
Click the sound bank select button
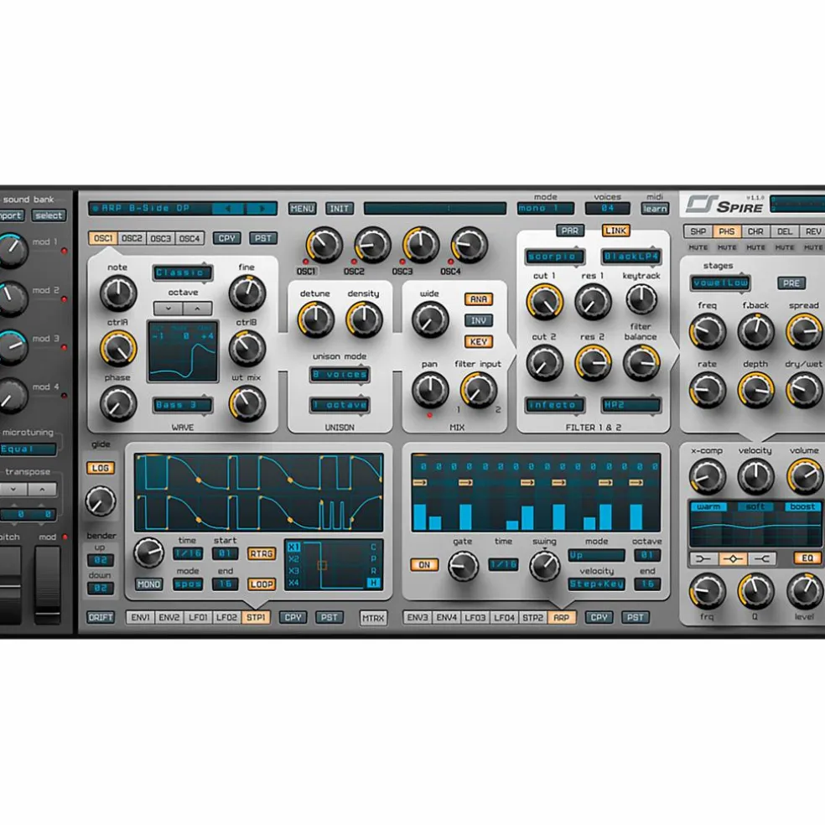(49, 215)
